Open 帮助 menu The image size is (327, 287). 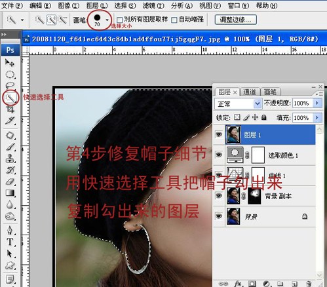pos(267,5)
